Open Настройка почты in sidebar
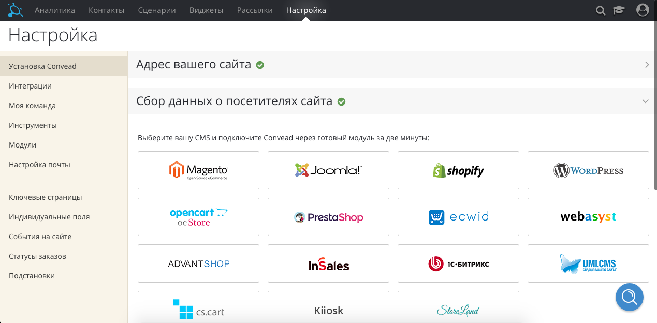 (x=64, y=165)
